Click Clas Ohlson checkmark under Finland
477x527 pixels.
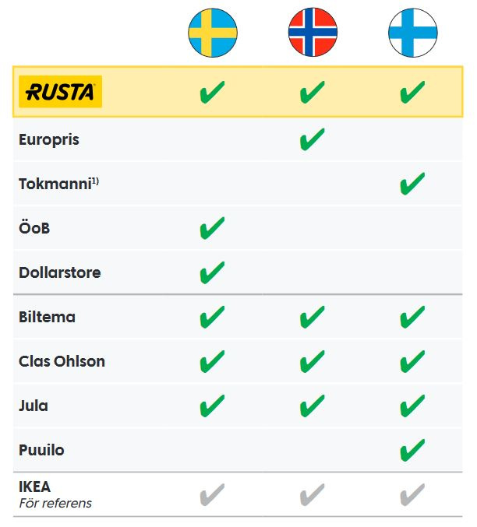[412, 362]
